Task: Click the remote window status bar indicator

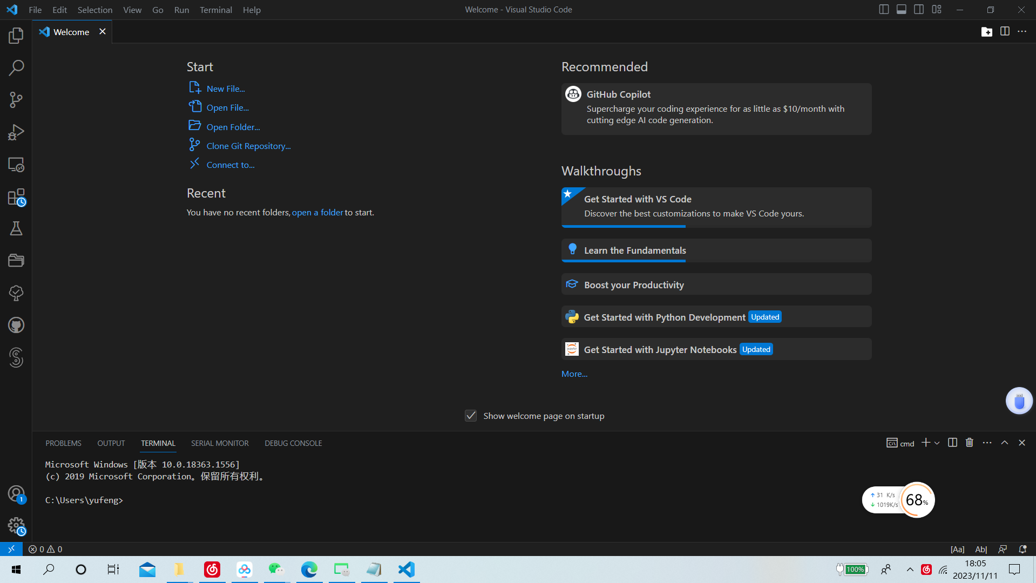Action: tap(11, 549)
